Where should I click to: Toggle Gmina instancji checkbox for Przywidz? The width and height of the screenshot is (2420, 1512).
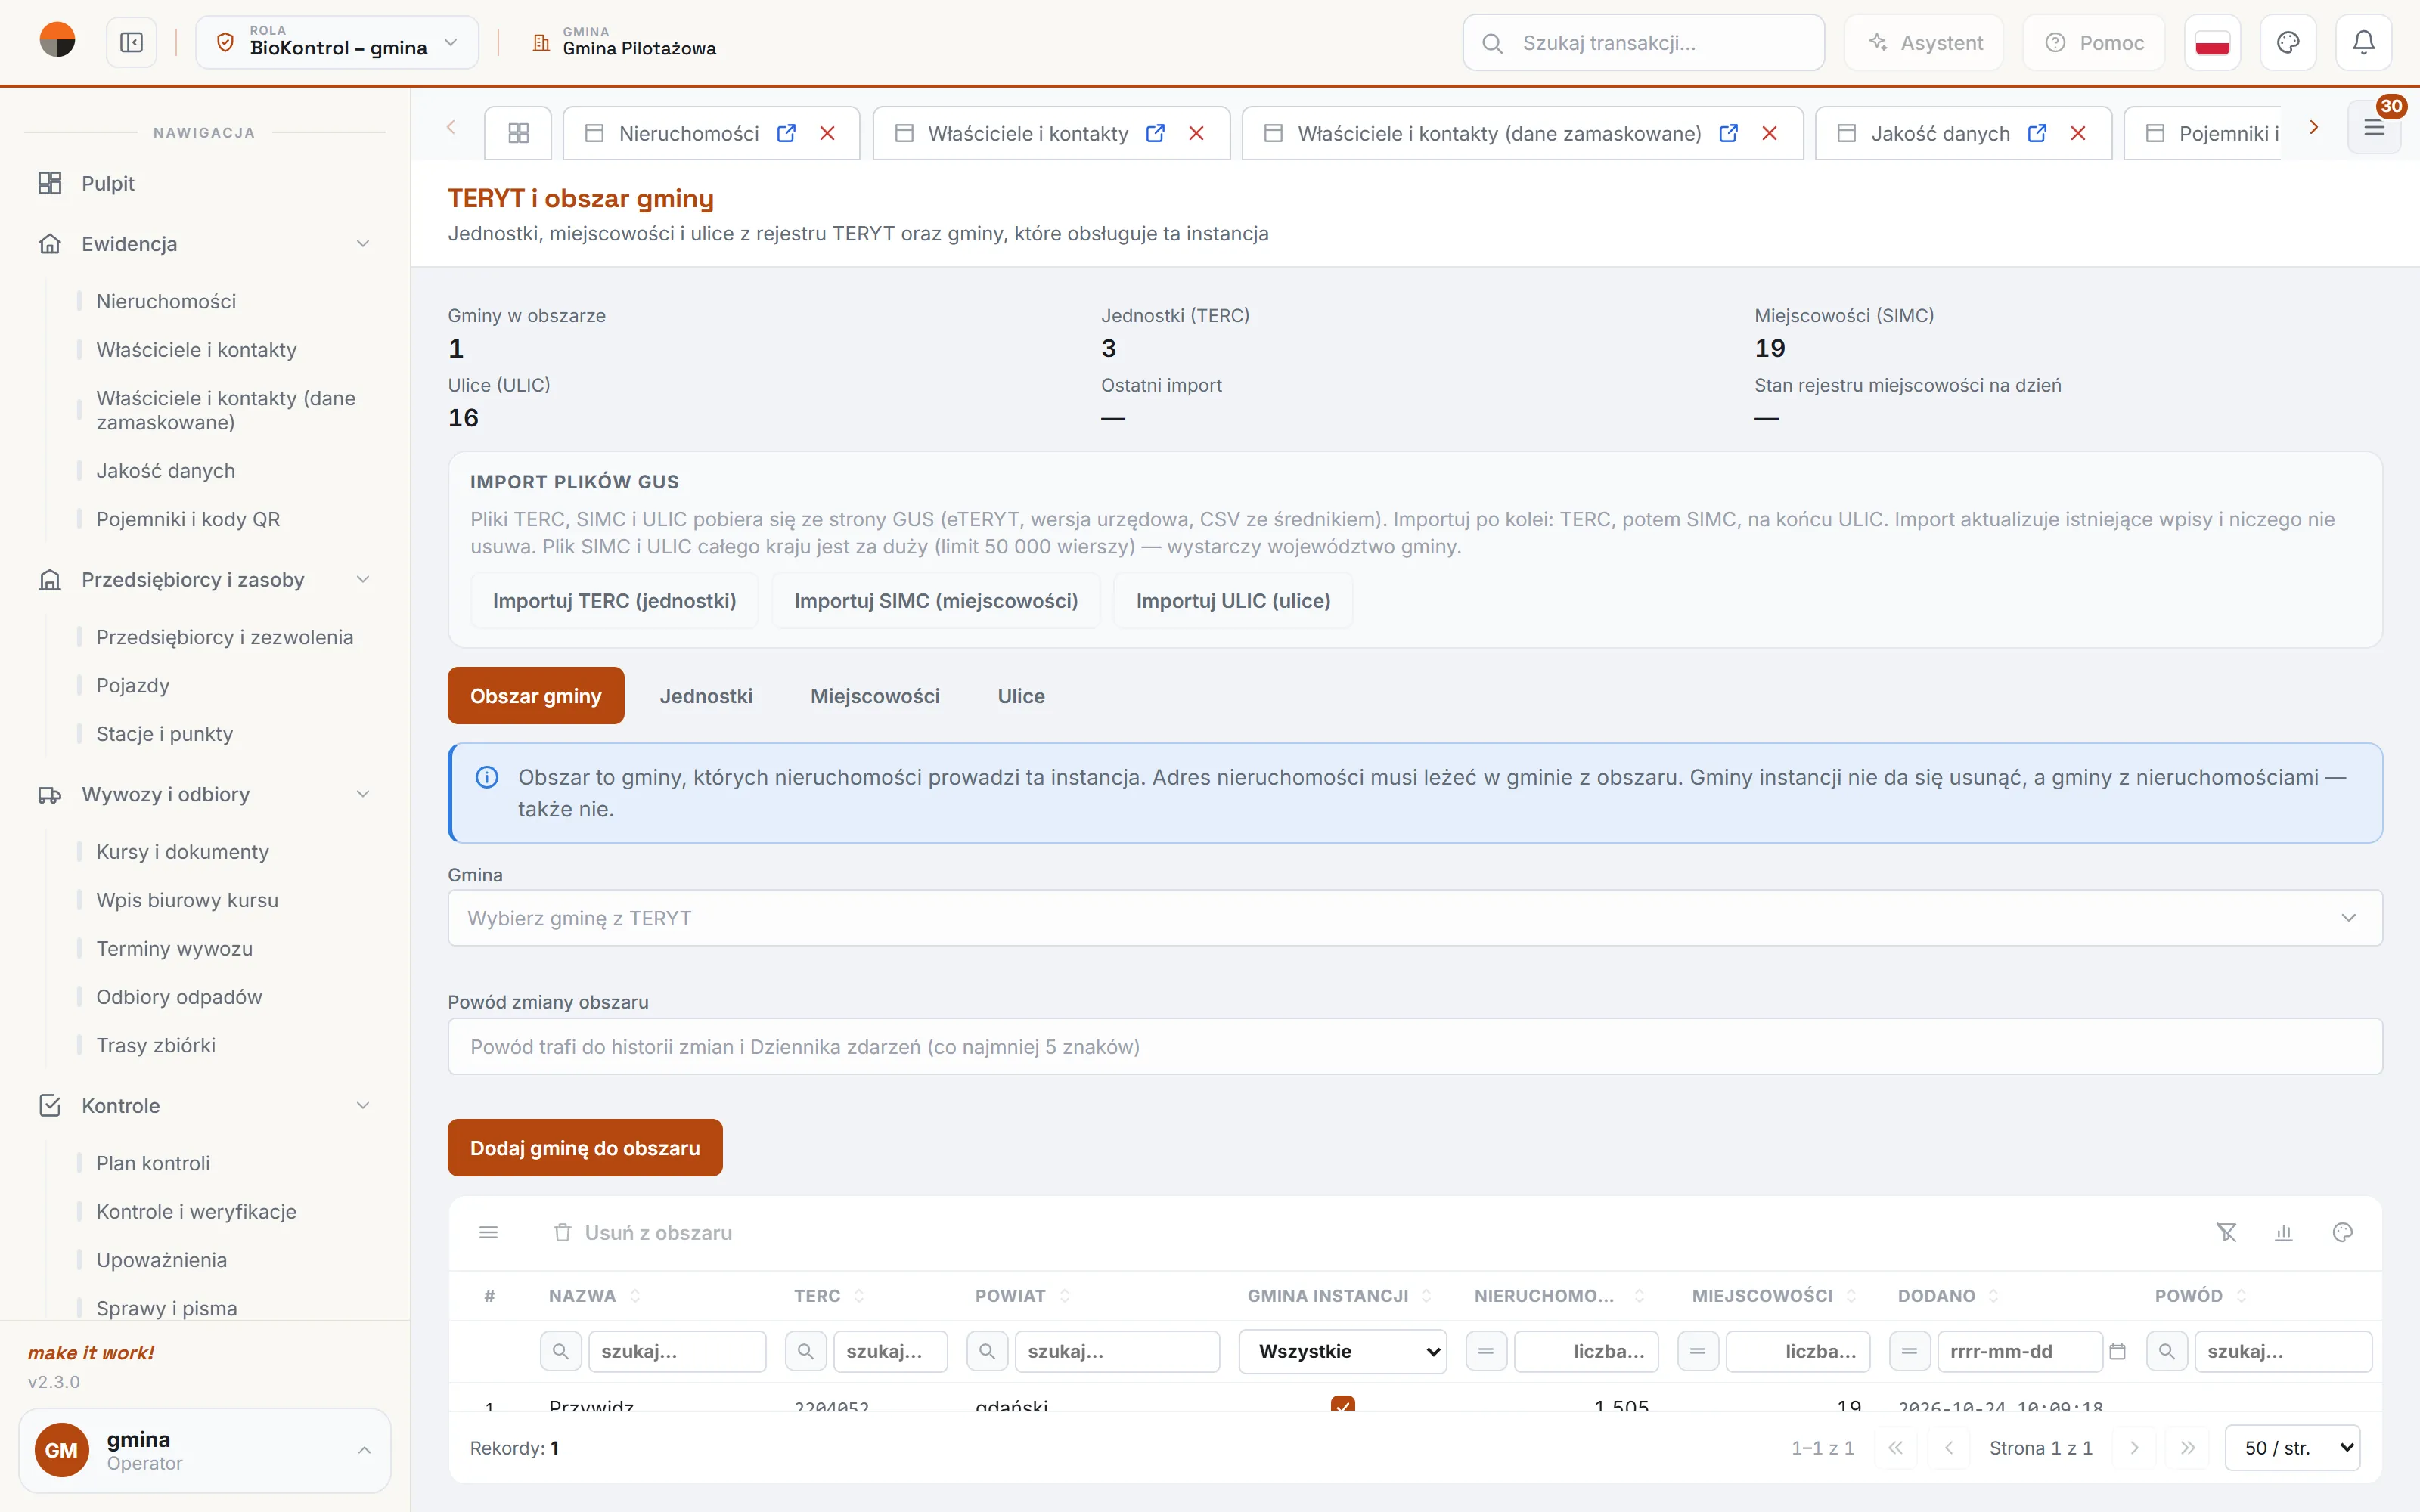(1343, 1404)
